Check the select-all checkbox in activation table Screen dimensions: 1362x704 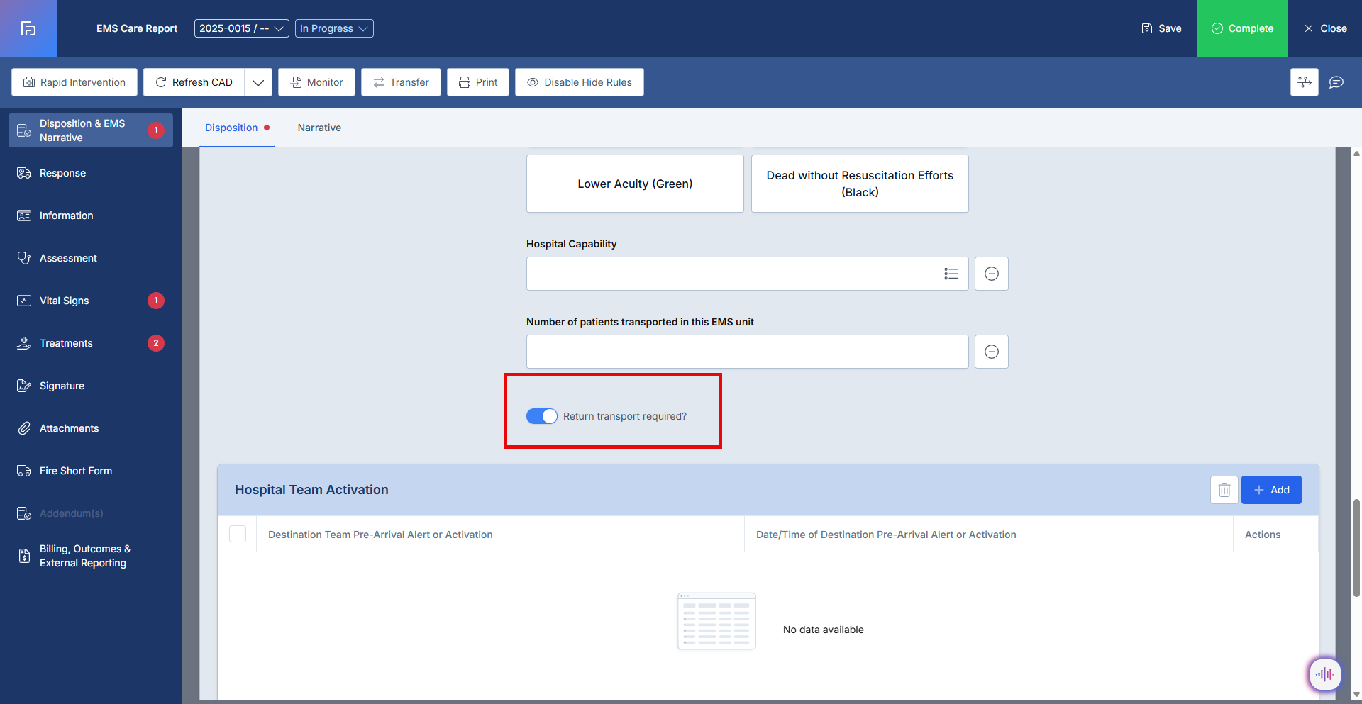238,534
